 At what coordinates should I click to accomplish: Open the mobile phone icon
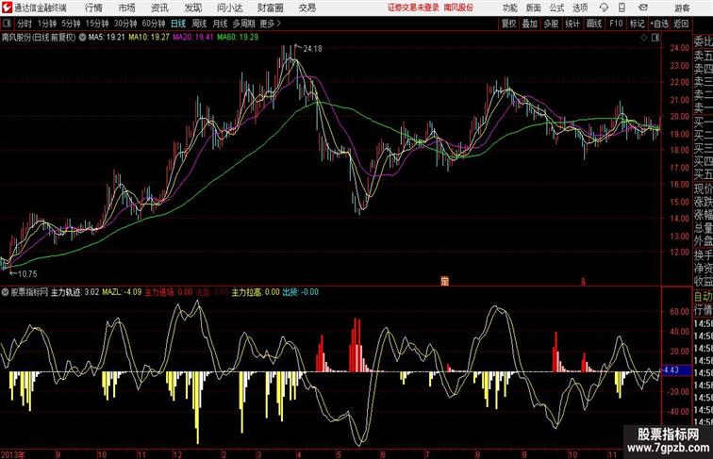coord(622,8)
